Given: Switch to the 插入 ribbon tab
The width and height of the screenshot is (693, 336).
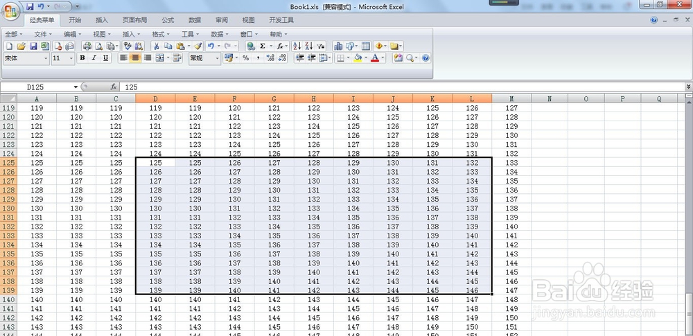Looking at the screenshot, I should pyautogui.click(x=102, y=20).
